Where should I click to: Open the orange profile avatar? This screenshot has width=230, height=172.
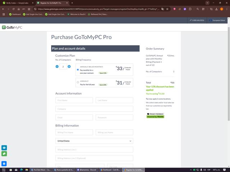tap(222, 9)
